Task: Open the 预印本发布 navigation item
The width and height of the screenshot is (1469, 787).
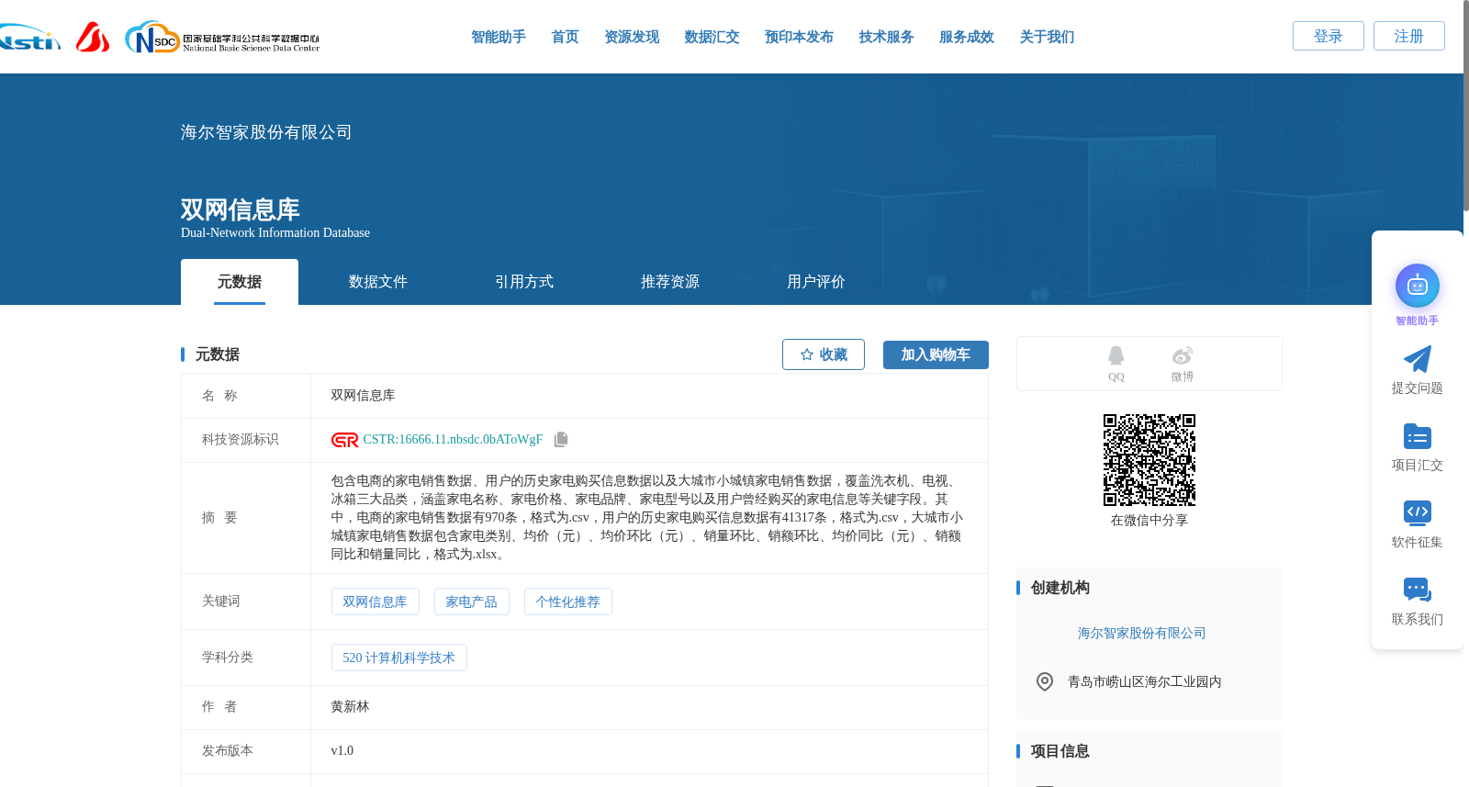Action: pyautogui.click(x=799, y=37)
